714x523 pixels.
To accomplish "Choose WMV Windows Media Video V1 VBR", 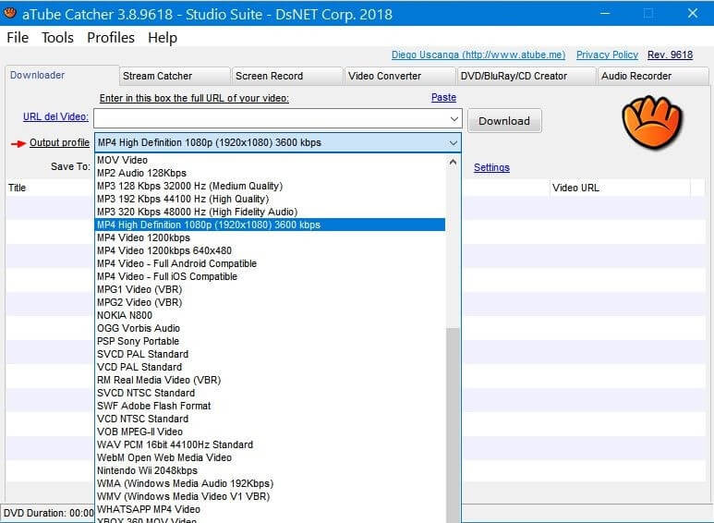I will pyautogui.click(x=270, y=496).
